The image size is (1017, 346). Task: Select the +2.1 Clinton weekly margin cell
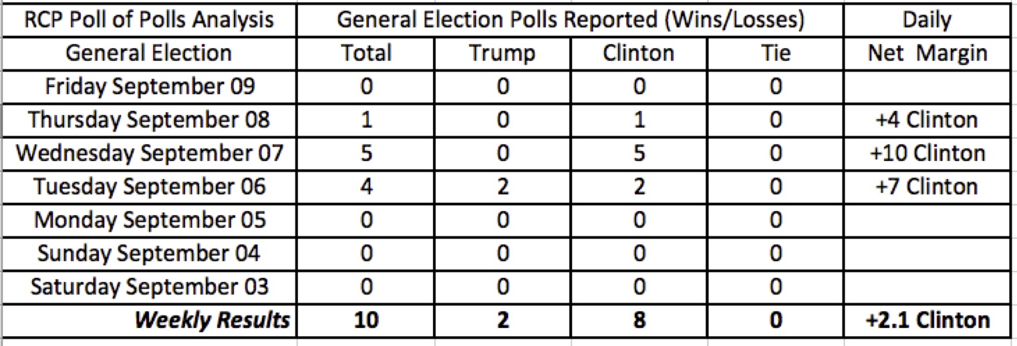coord(926,321)
